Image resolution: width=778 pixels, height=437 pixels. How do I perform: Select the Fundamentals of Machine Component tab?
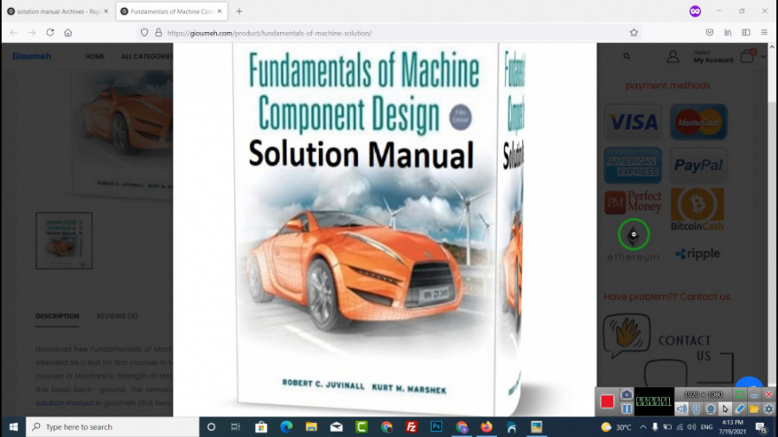pyautogui.click(x=172, y=11)
